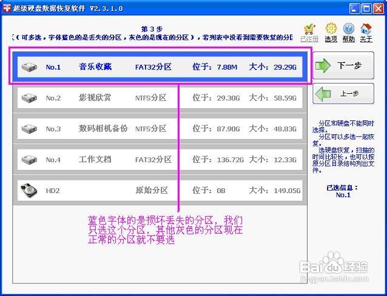Click the size value 149.05G
The height and width of the screenshot is (296, 387).
coord(287,191)
